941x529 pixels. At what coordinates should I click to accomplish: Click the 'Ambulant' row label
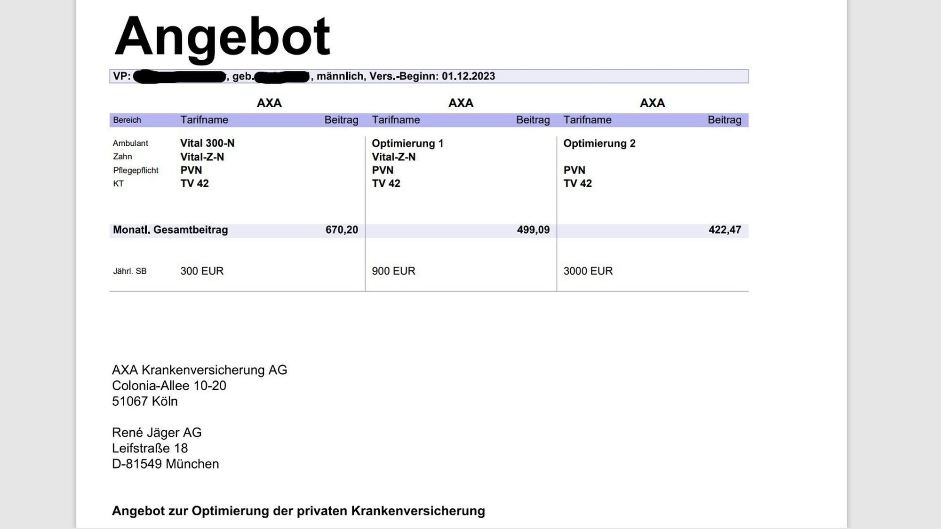click(x=130, y=143)
